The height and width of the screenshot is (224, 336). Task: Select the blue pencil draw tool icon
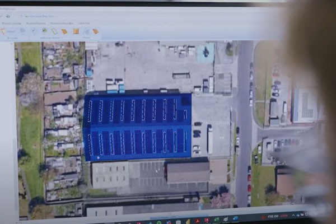pos(34,31)
